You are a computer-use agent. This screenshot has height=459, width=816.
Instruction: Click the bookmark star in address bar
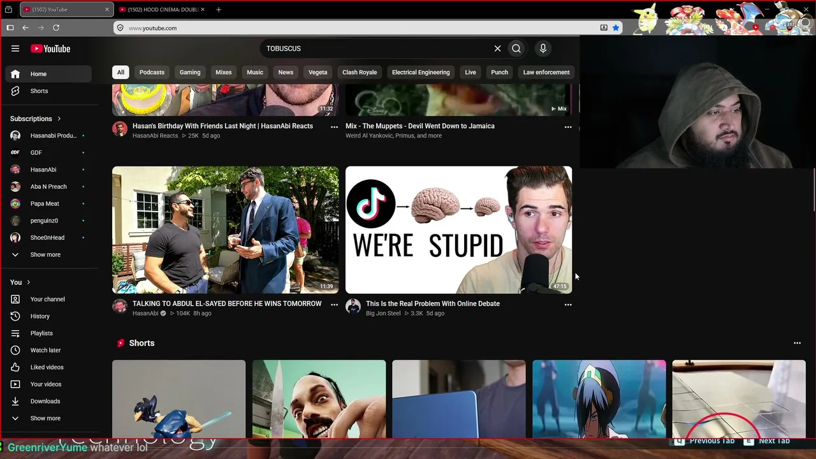coord(616,28)
